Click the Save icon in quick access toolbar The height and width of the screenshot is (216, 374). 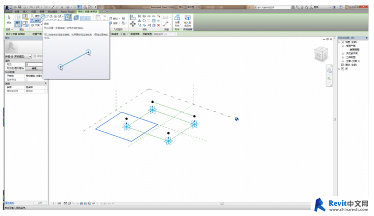tap(20, 7)
